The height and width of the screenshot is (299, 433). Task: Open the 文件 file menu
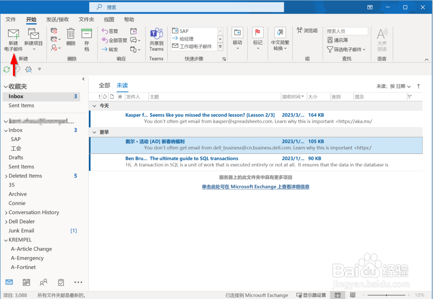click(x=11, y=19)
